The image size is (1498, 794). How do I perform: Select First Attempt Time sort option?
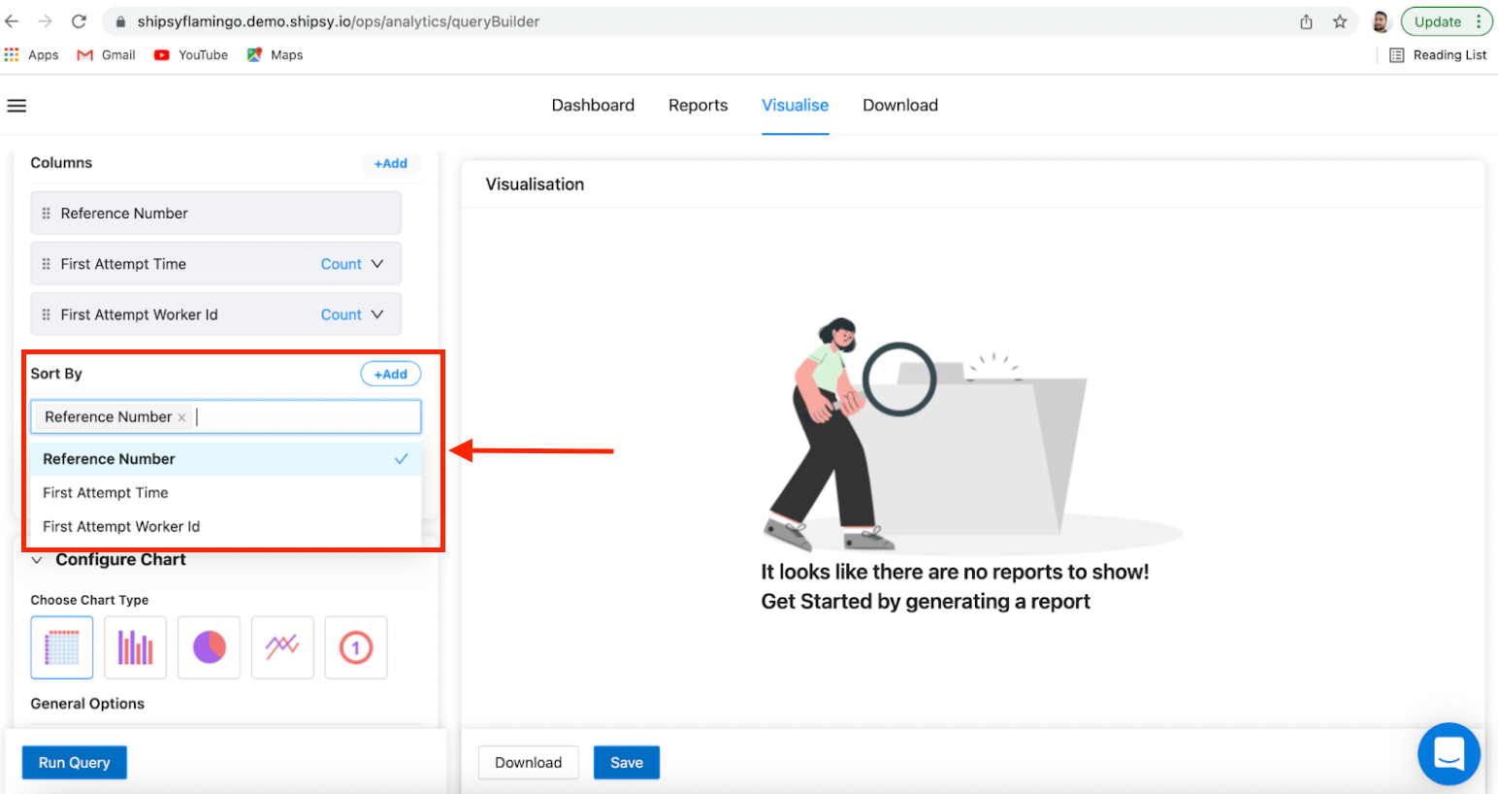(106, 493)
